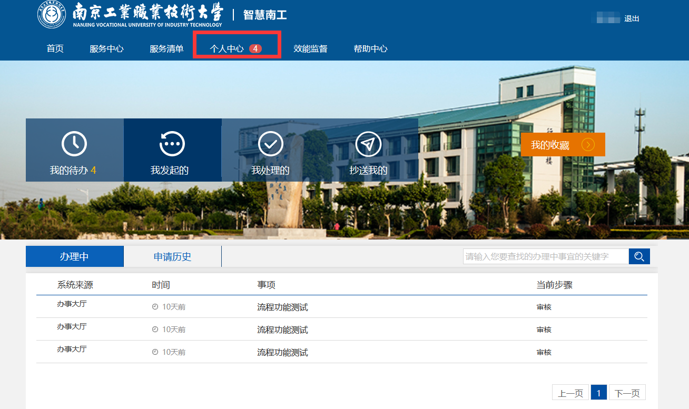689x409 pixels.
Task: Focus the keyword search input field
Action: 546,256
